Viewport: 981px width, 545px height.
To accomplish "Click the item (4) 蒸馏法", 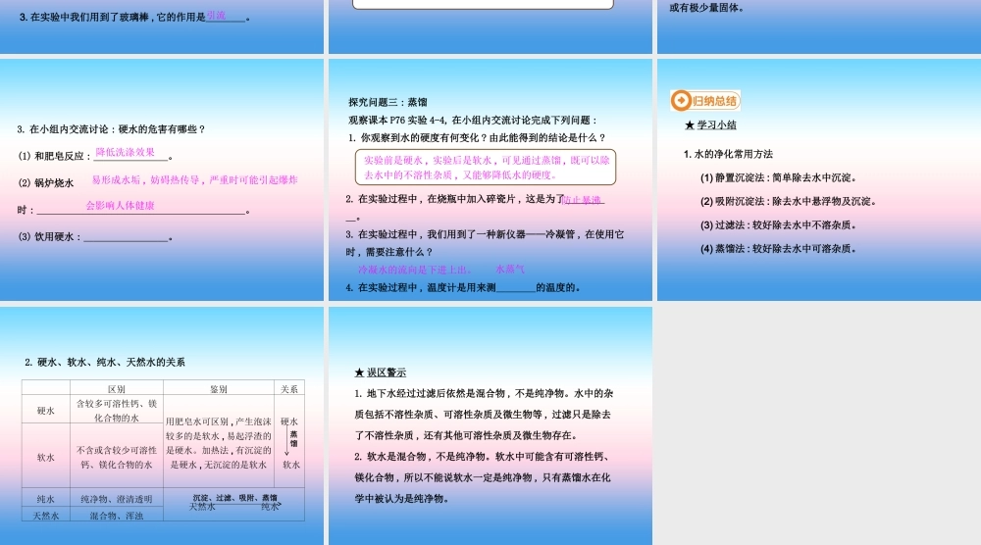I will point(778,249).
